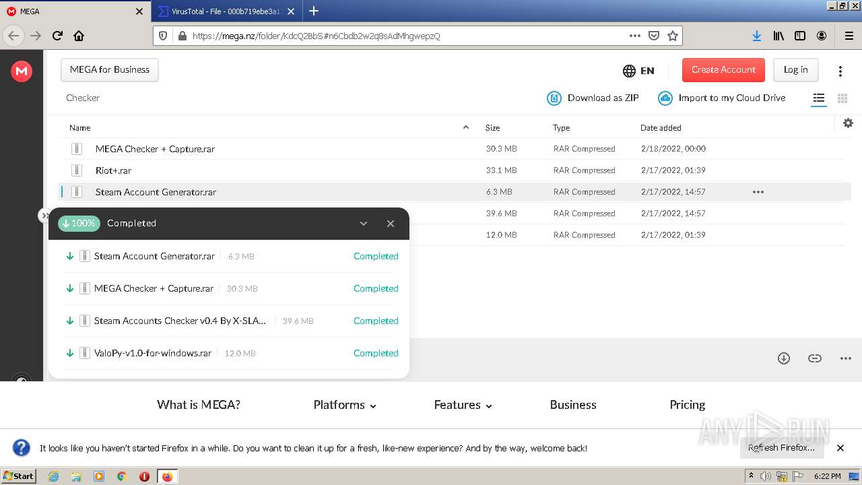Expand the sidebar using double-arrow handle

tap(44, 216)
